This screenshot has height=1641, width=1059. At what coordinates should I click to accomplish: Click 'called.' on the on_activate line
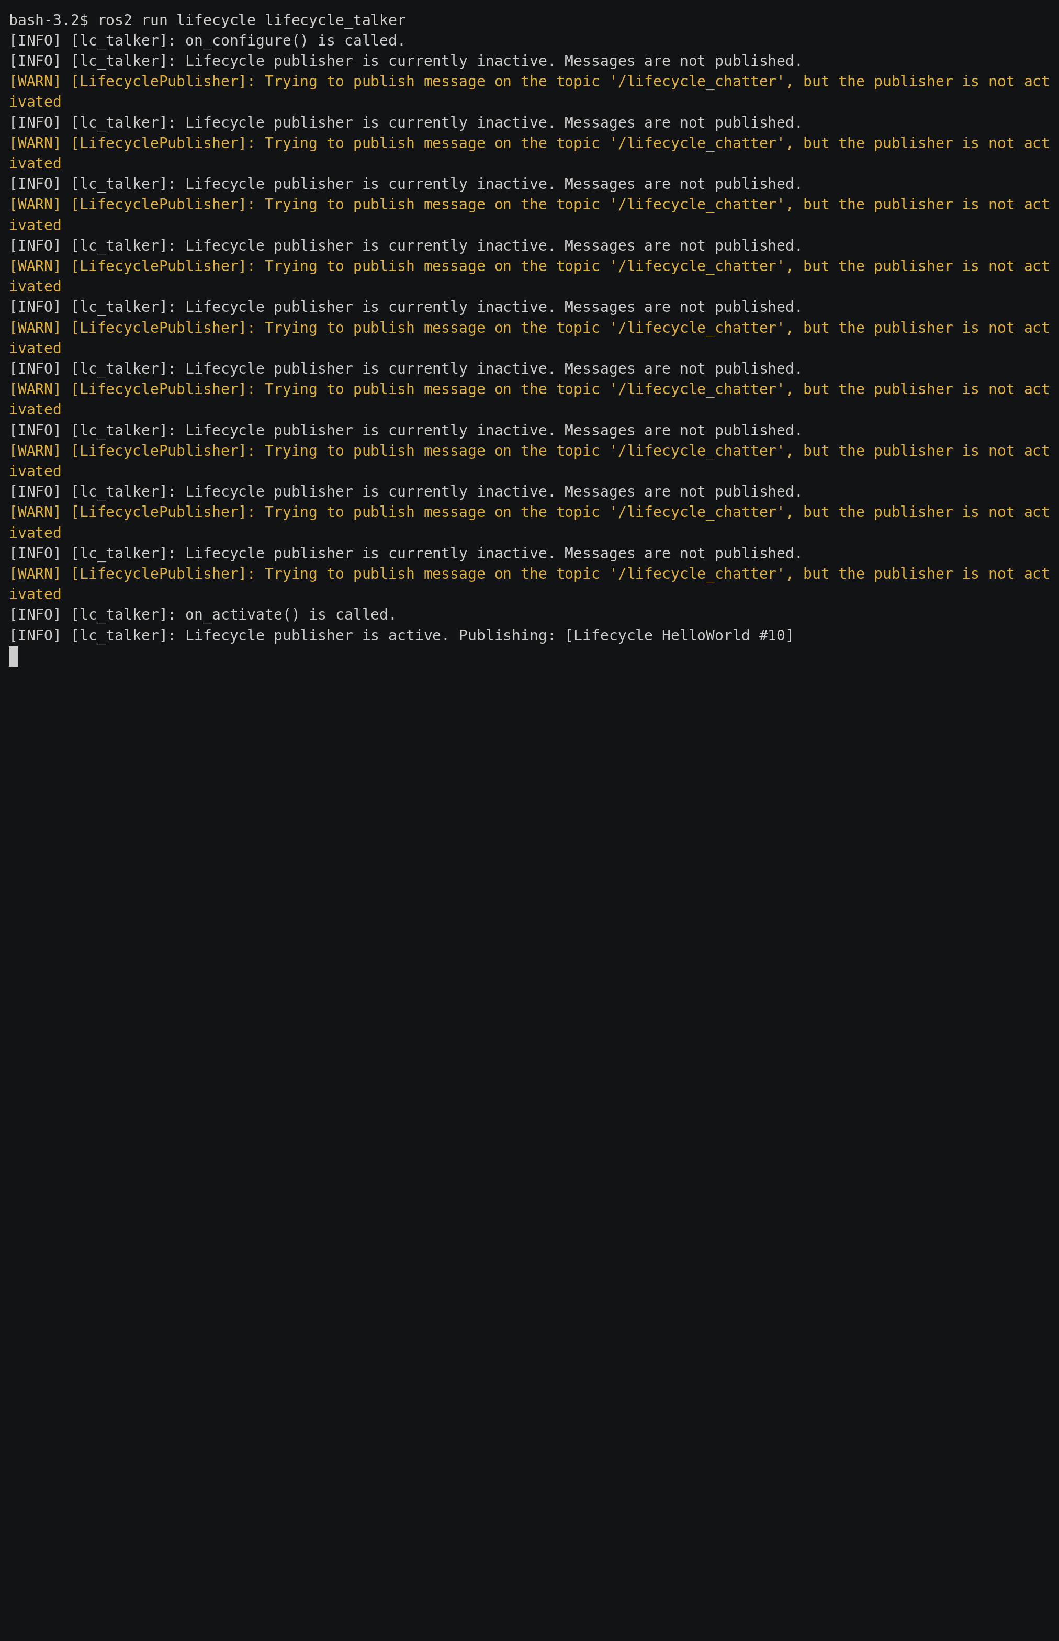[x=366, y=614]
